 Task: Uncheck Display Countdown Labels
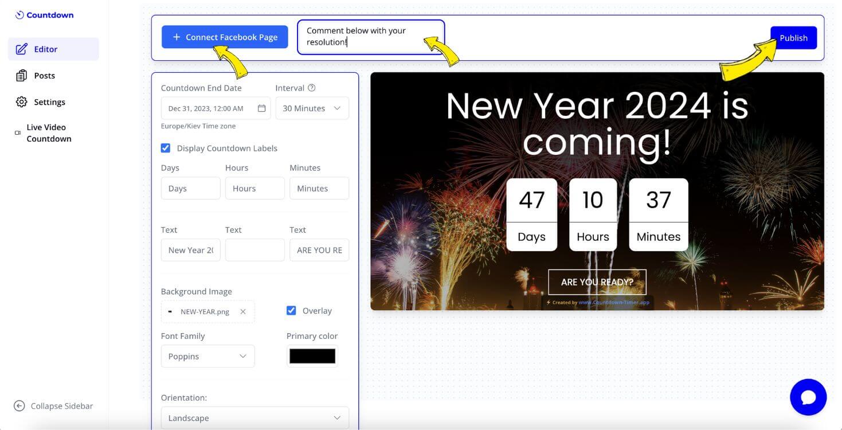click(165, 147)
